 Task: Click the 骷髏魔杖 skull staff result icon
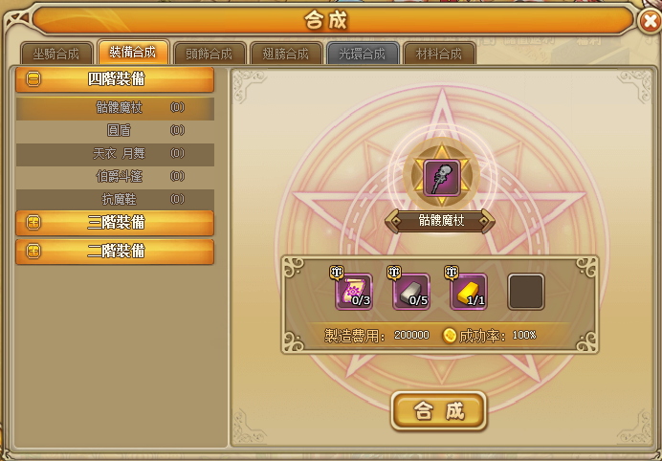tap(442, 178)
